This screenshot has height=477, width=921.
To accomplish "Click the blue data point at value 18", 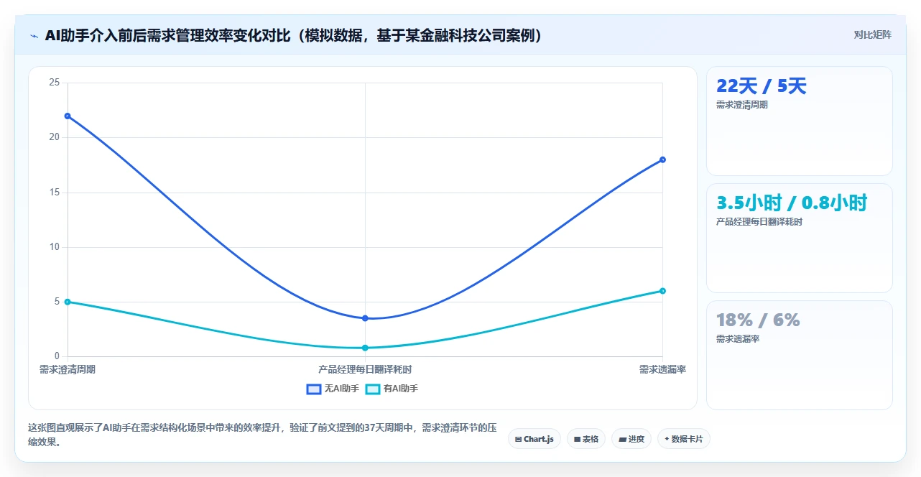I will pos(662,159).
